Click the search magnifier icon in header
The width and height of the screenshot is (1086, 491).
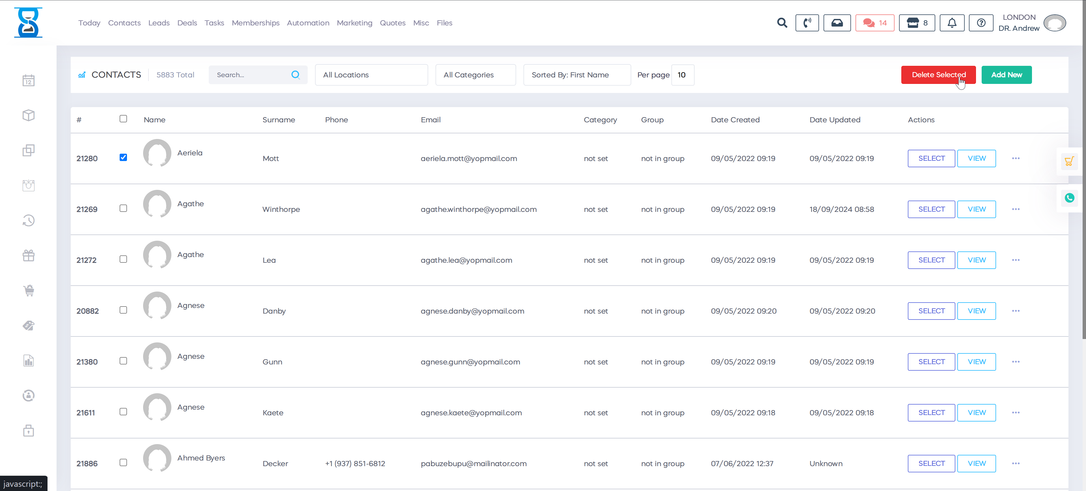click(x=782, y=23)
